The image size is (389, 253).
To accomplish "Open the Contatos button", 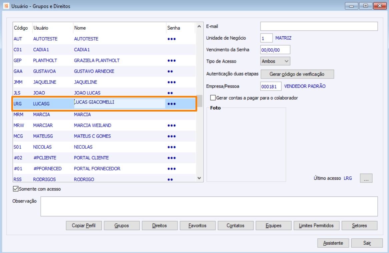I will tap(236, 225).
